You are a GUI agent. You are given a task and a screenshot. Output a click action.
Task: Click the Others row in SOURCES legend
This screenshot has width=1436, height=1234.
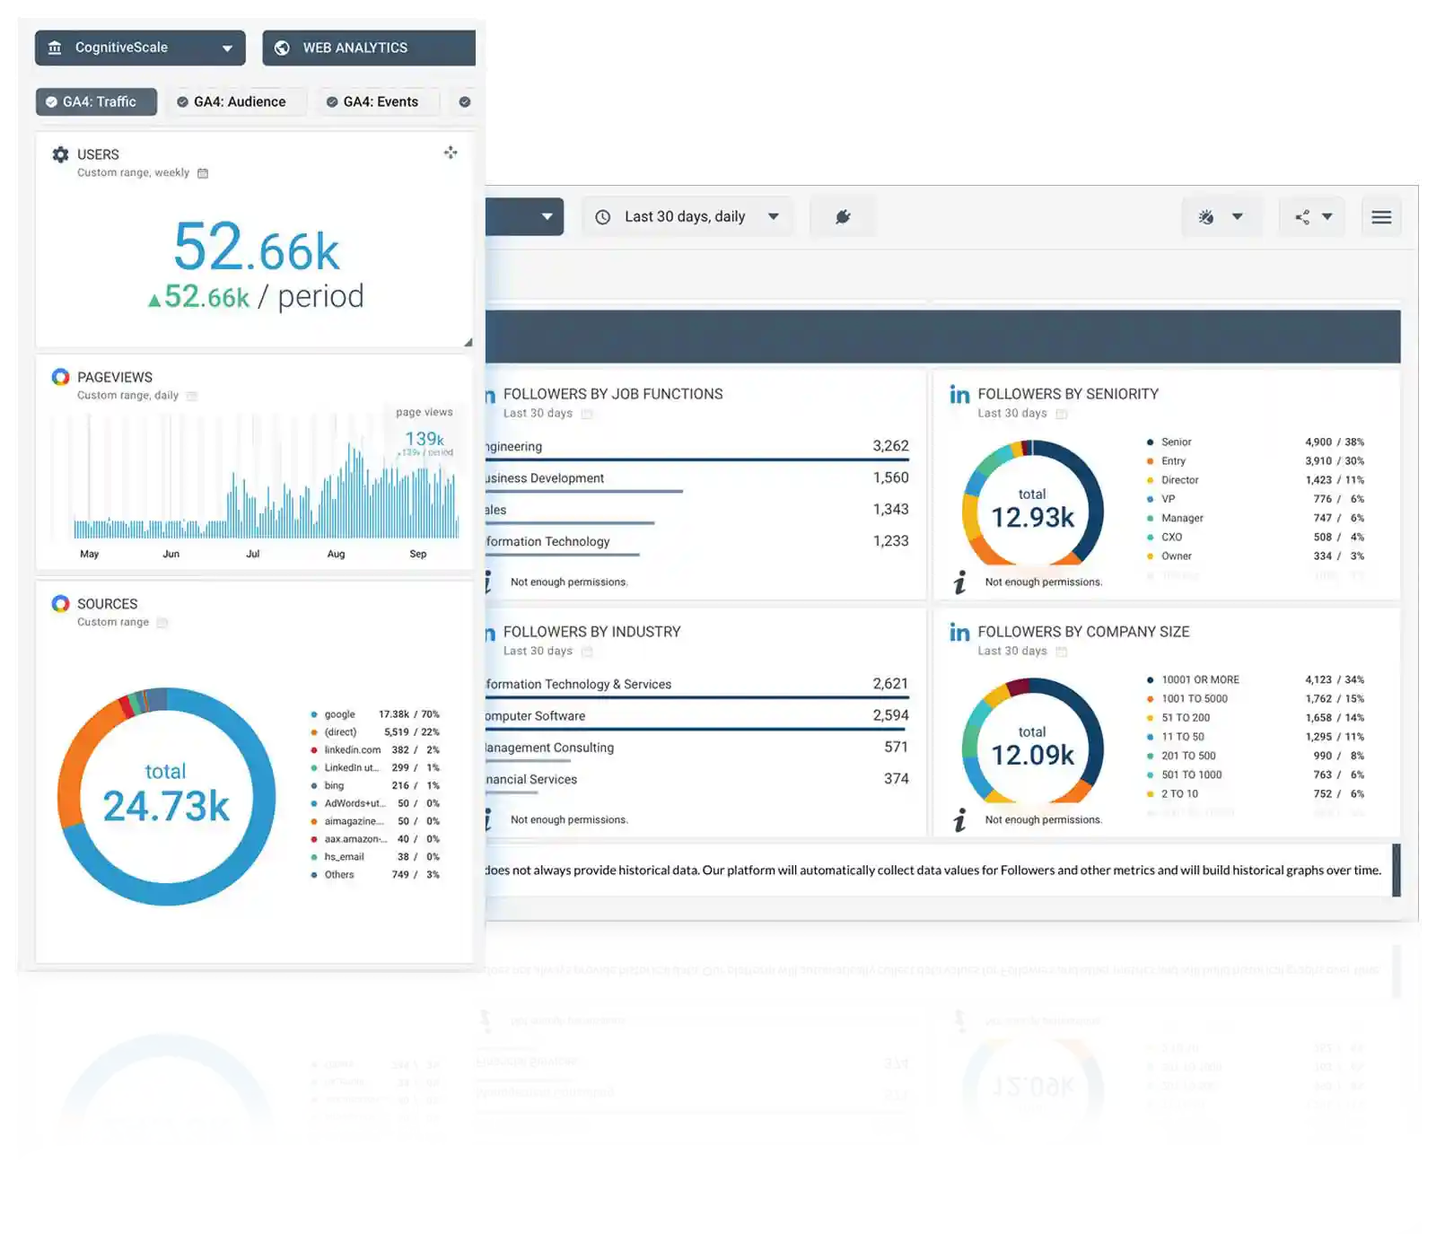375,874
